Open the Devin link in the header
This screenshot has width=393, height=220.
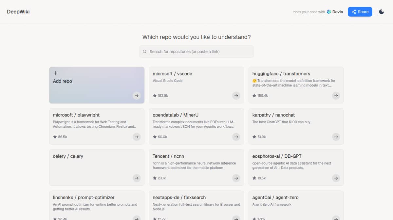pos(335,12)
